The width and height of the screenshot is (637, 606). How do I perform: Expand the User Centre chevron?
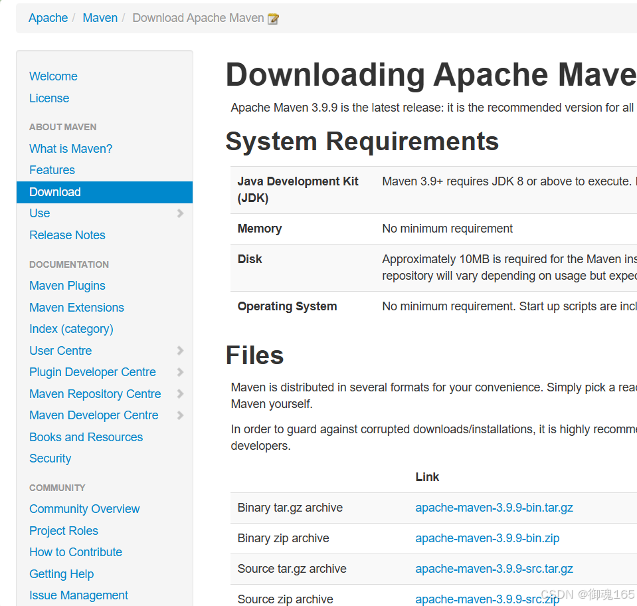click(x=181, y=351)
